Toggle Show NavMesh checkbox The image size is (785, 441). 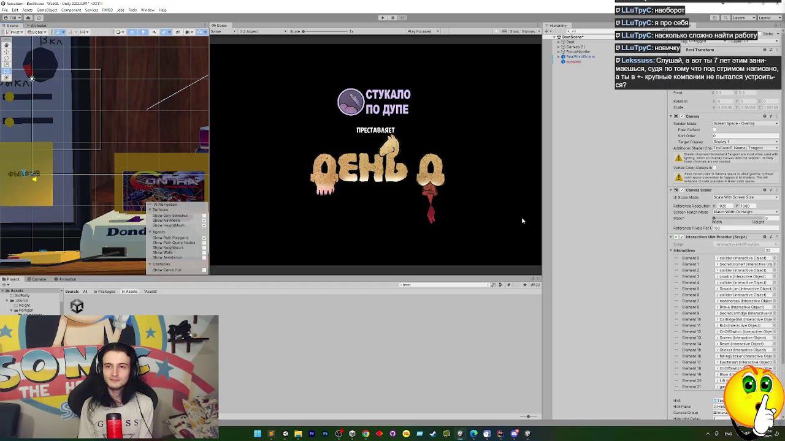(204, 221)
